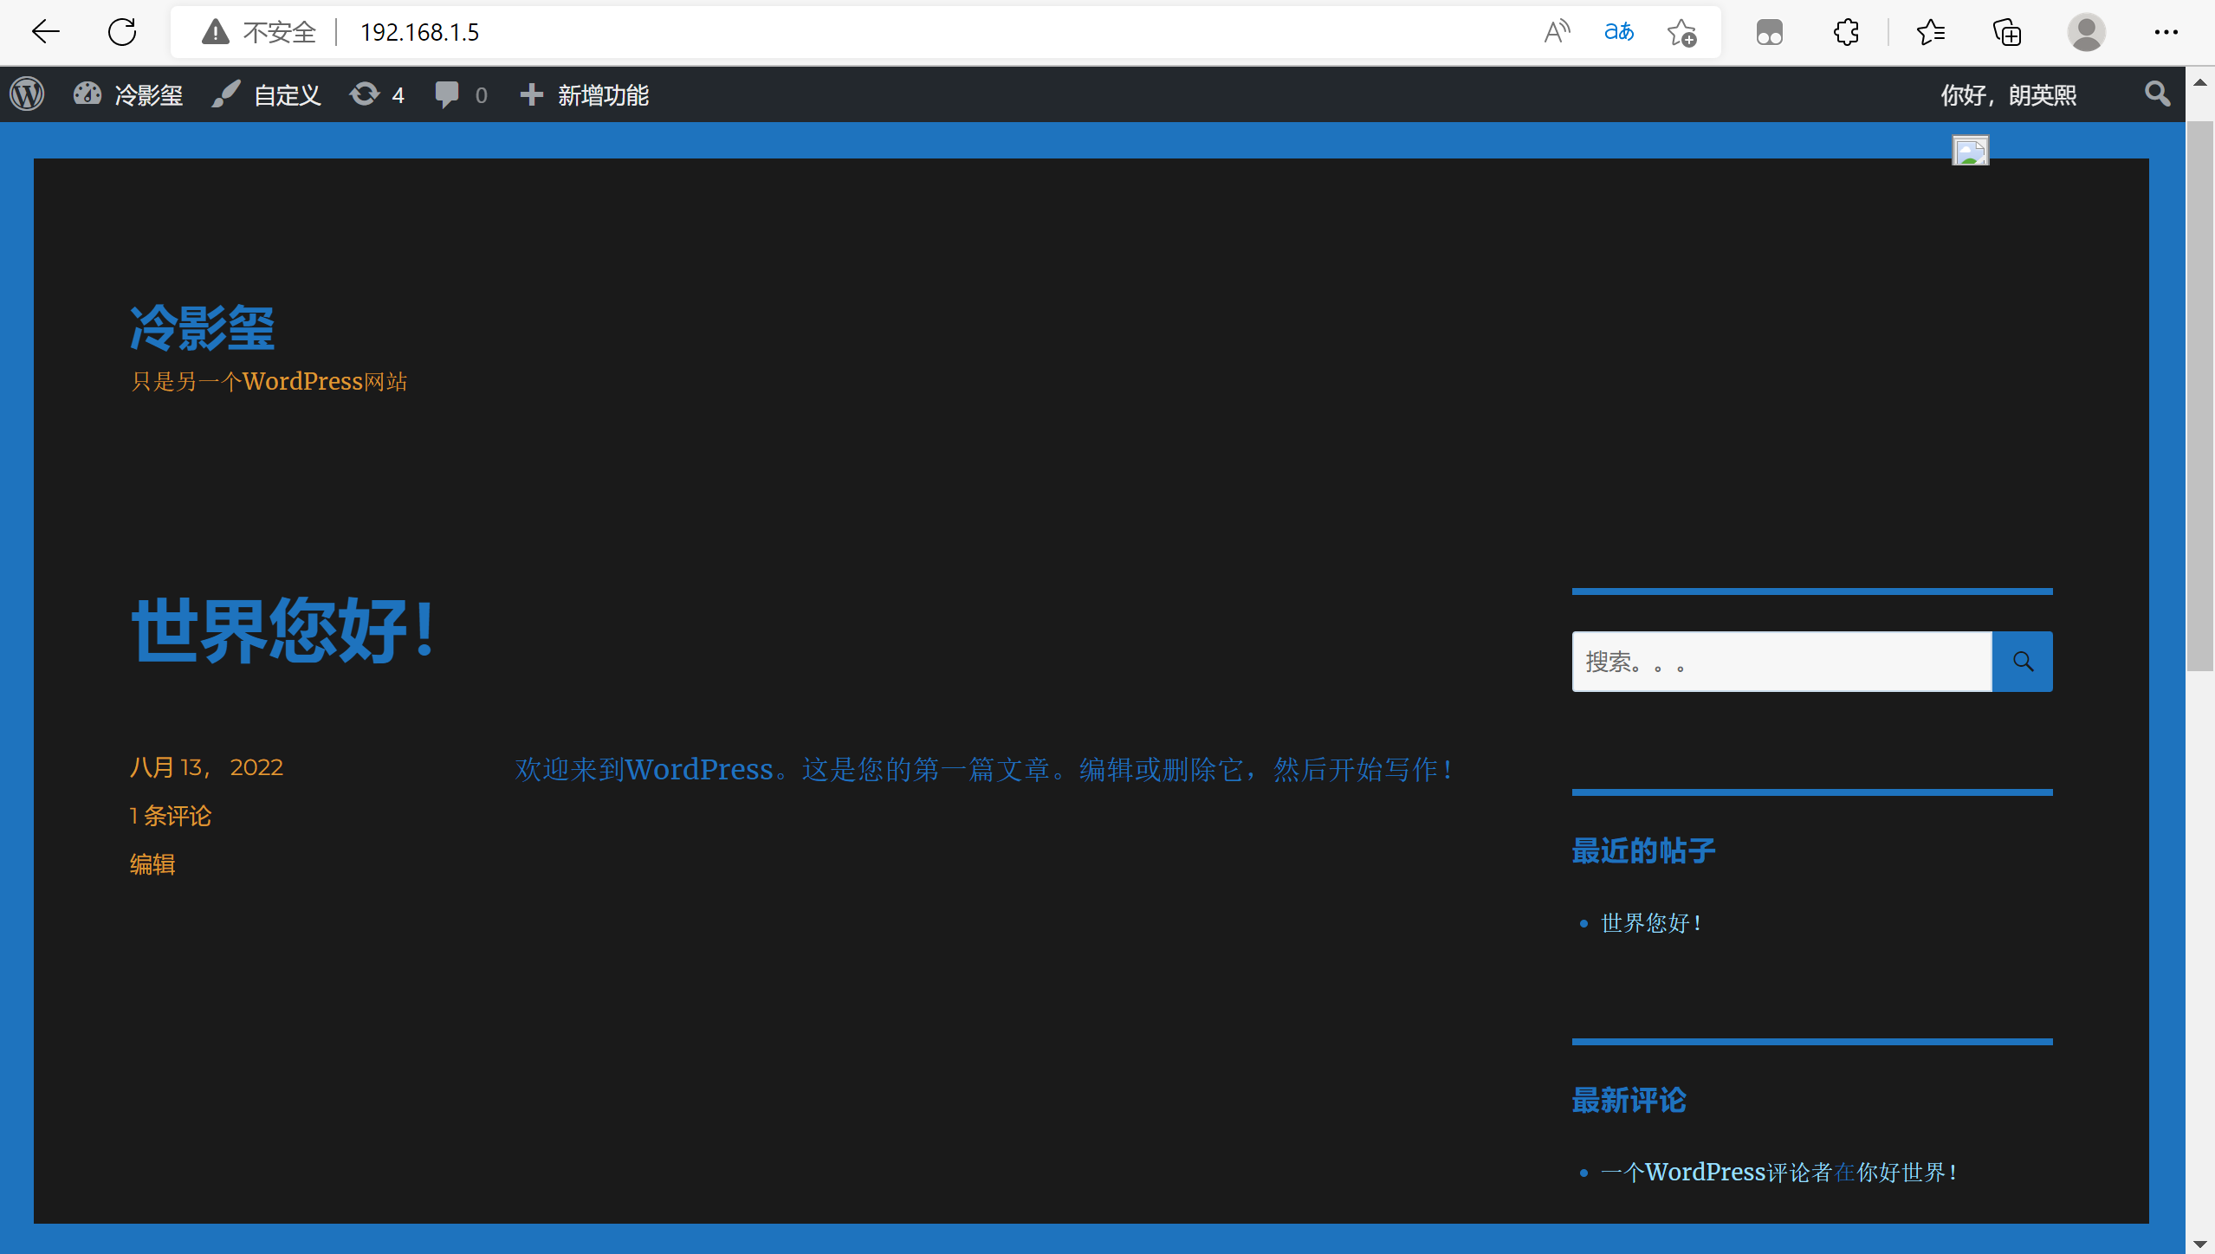Open the collections icon

coord(2006,32)
